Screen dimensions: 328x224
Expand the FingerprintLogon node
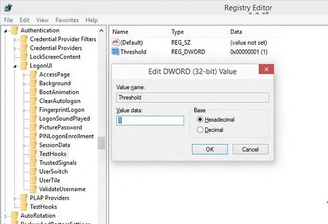coord(24,110)
